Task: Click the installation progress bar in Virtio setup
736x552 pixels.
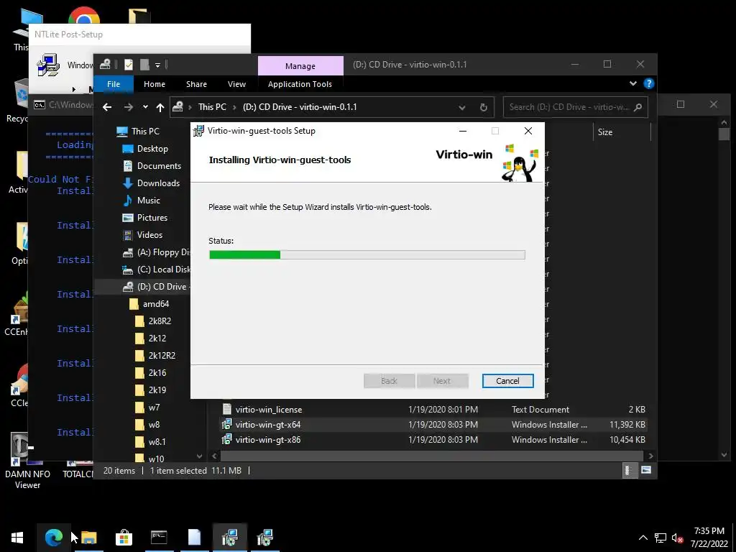Action: pyautogui.click(x=367, y=254)
